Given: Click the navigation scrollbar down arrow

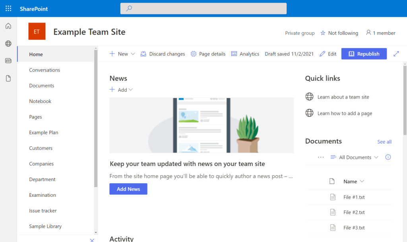Looking at the screenshot, I should coord(96,233).
